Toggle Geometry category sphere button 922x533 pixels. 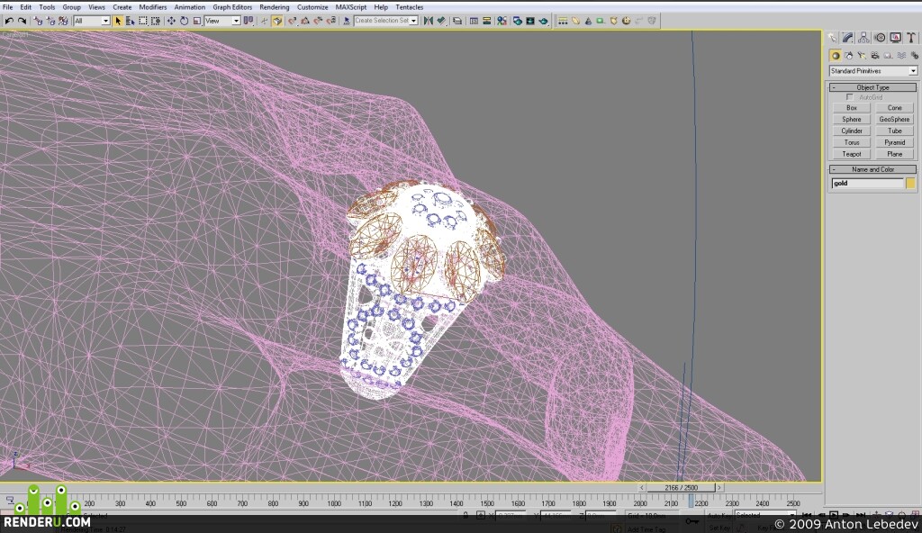click(835, 55)
